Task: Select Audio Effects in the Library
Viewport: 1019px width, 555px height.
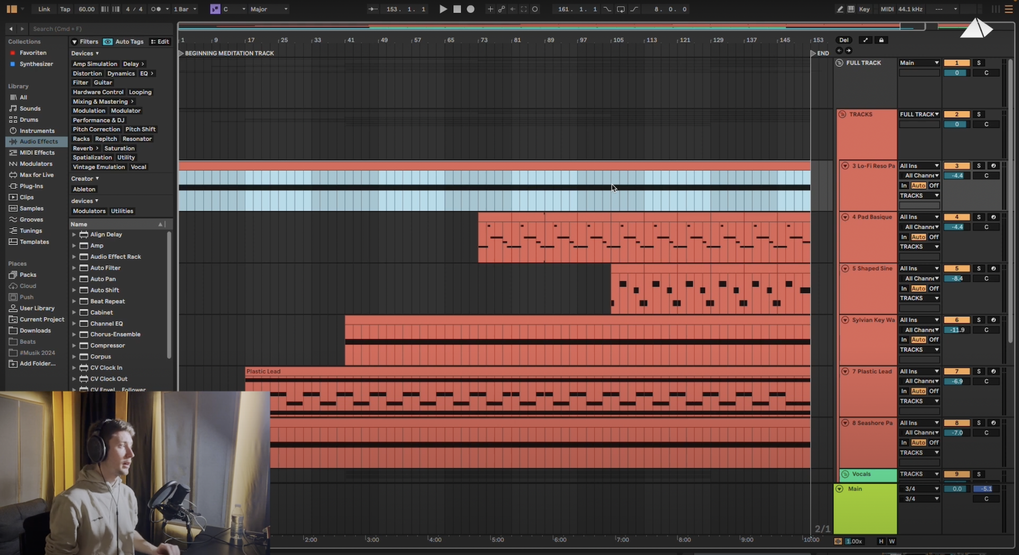Action: tap(38, 142)
